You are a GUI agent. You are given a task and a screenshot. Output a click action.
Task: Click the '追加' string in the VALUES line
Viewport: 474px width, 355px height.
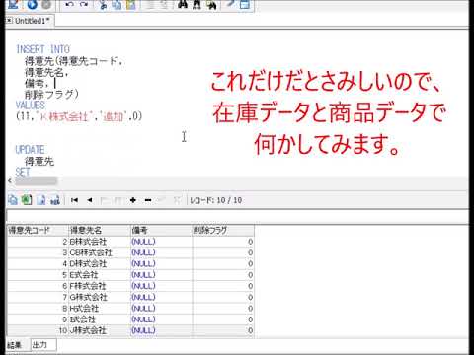coord(113,116)
